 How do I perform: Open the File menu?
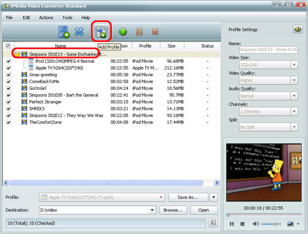9,18
